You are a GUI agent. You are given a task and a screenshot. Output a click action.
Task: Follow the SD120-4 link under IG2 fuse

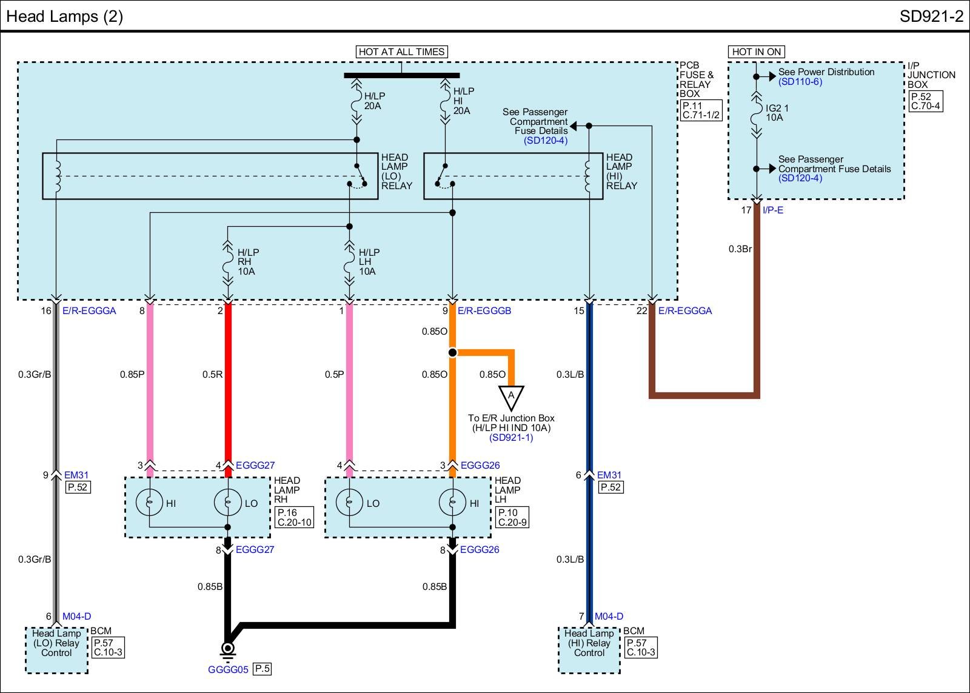pos(800,178)
